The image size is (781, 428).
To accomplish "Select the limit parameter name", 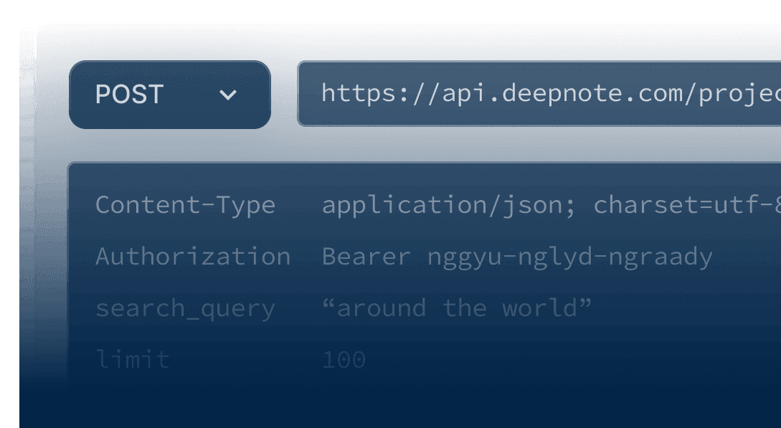I will tap(133, 360).
